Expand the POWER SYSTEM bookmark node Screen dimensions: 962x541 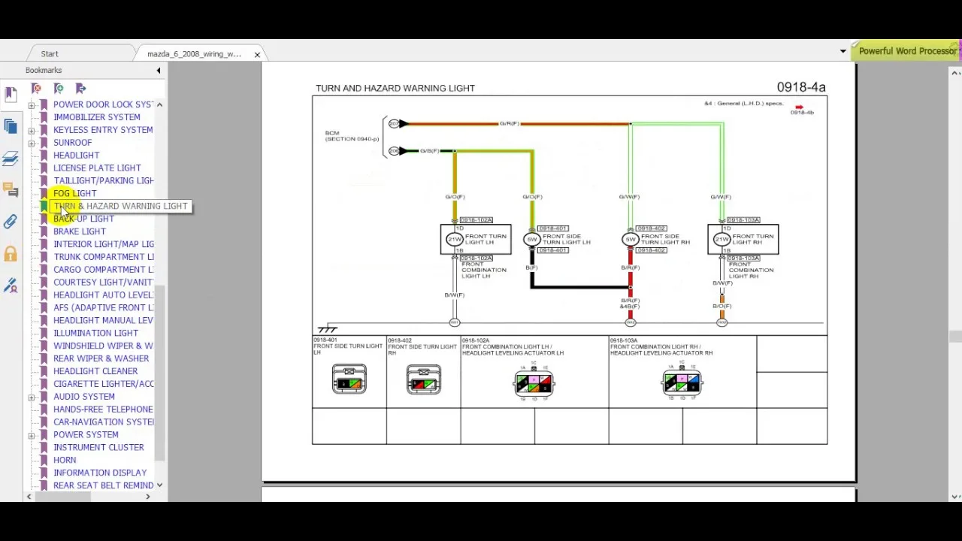32,435
